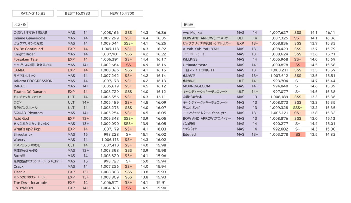
Task: Click the RATING:15.83 box
Action: (33, 13)
